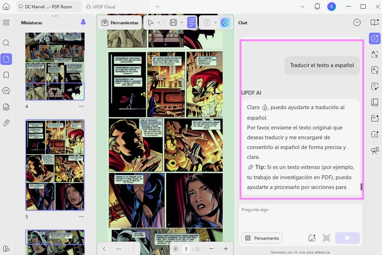This screenshot has width=382, height=255.
Task: Edit the page number field showing 5
Action: [x=186, y=249]
